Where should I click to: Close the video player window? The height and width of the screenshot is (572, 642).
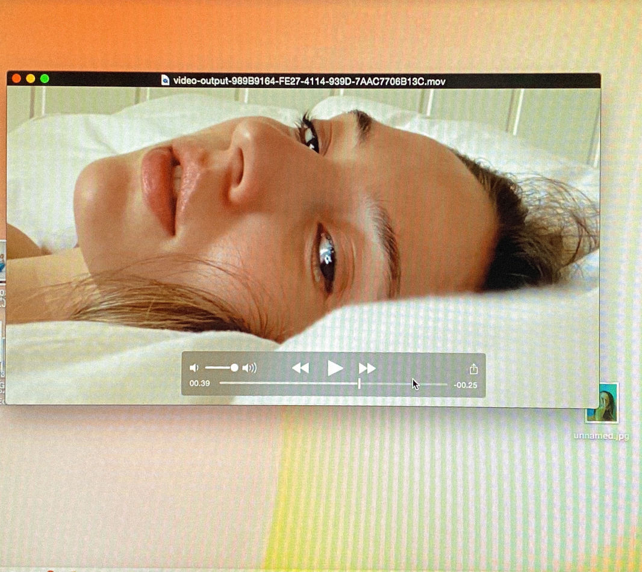(16, 78)
